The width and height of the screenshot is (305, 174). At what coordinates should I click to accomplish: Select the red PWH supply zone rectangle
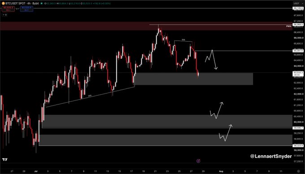tap(146, 26)
